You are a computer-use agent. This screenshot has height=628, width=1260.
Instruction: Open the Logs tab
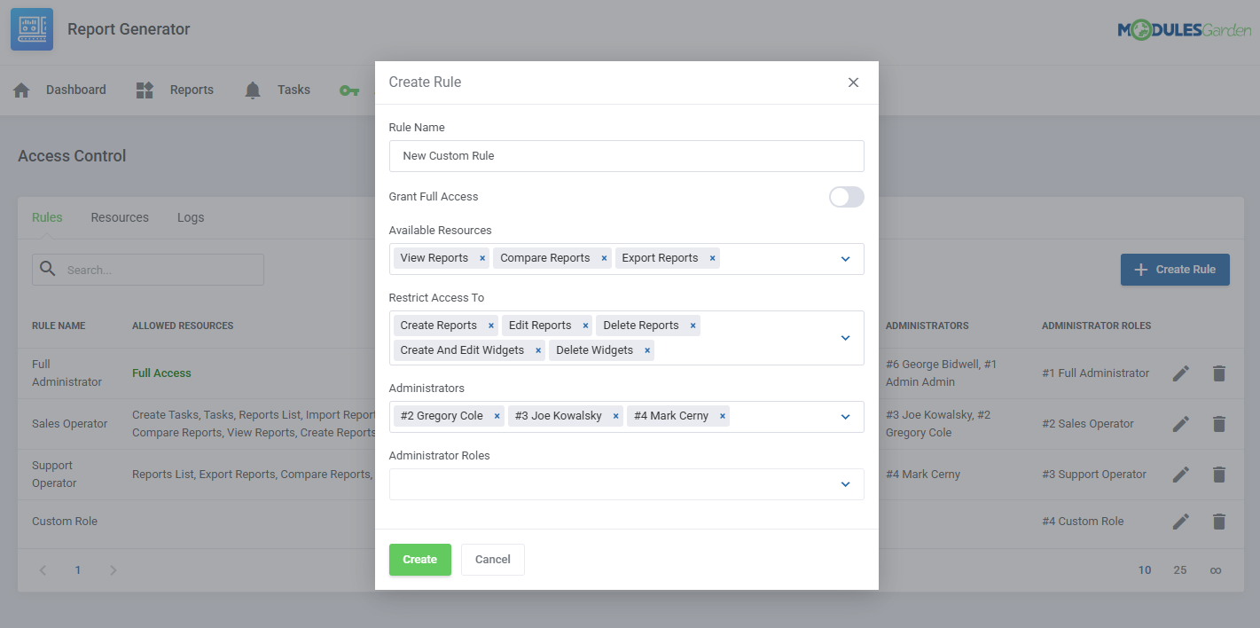pyautogui.click(x=190, y=216)
